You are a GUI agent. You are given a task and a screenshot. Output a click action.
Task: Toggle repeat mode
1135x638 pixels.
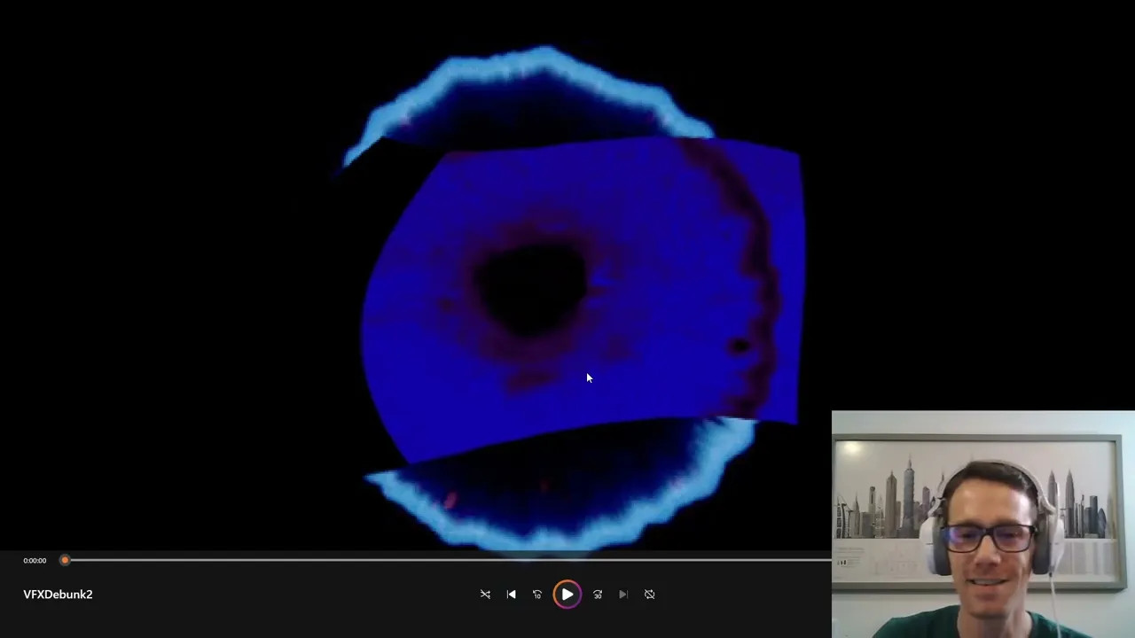coord(650,595)
